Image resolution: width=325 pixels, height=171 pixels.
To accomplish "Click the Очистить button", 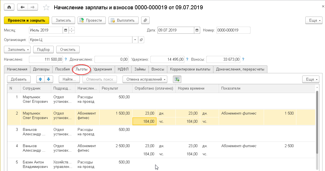I will point(68,49).
